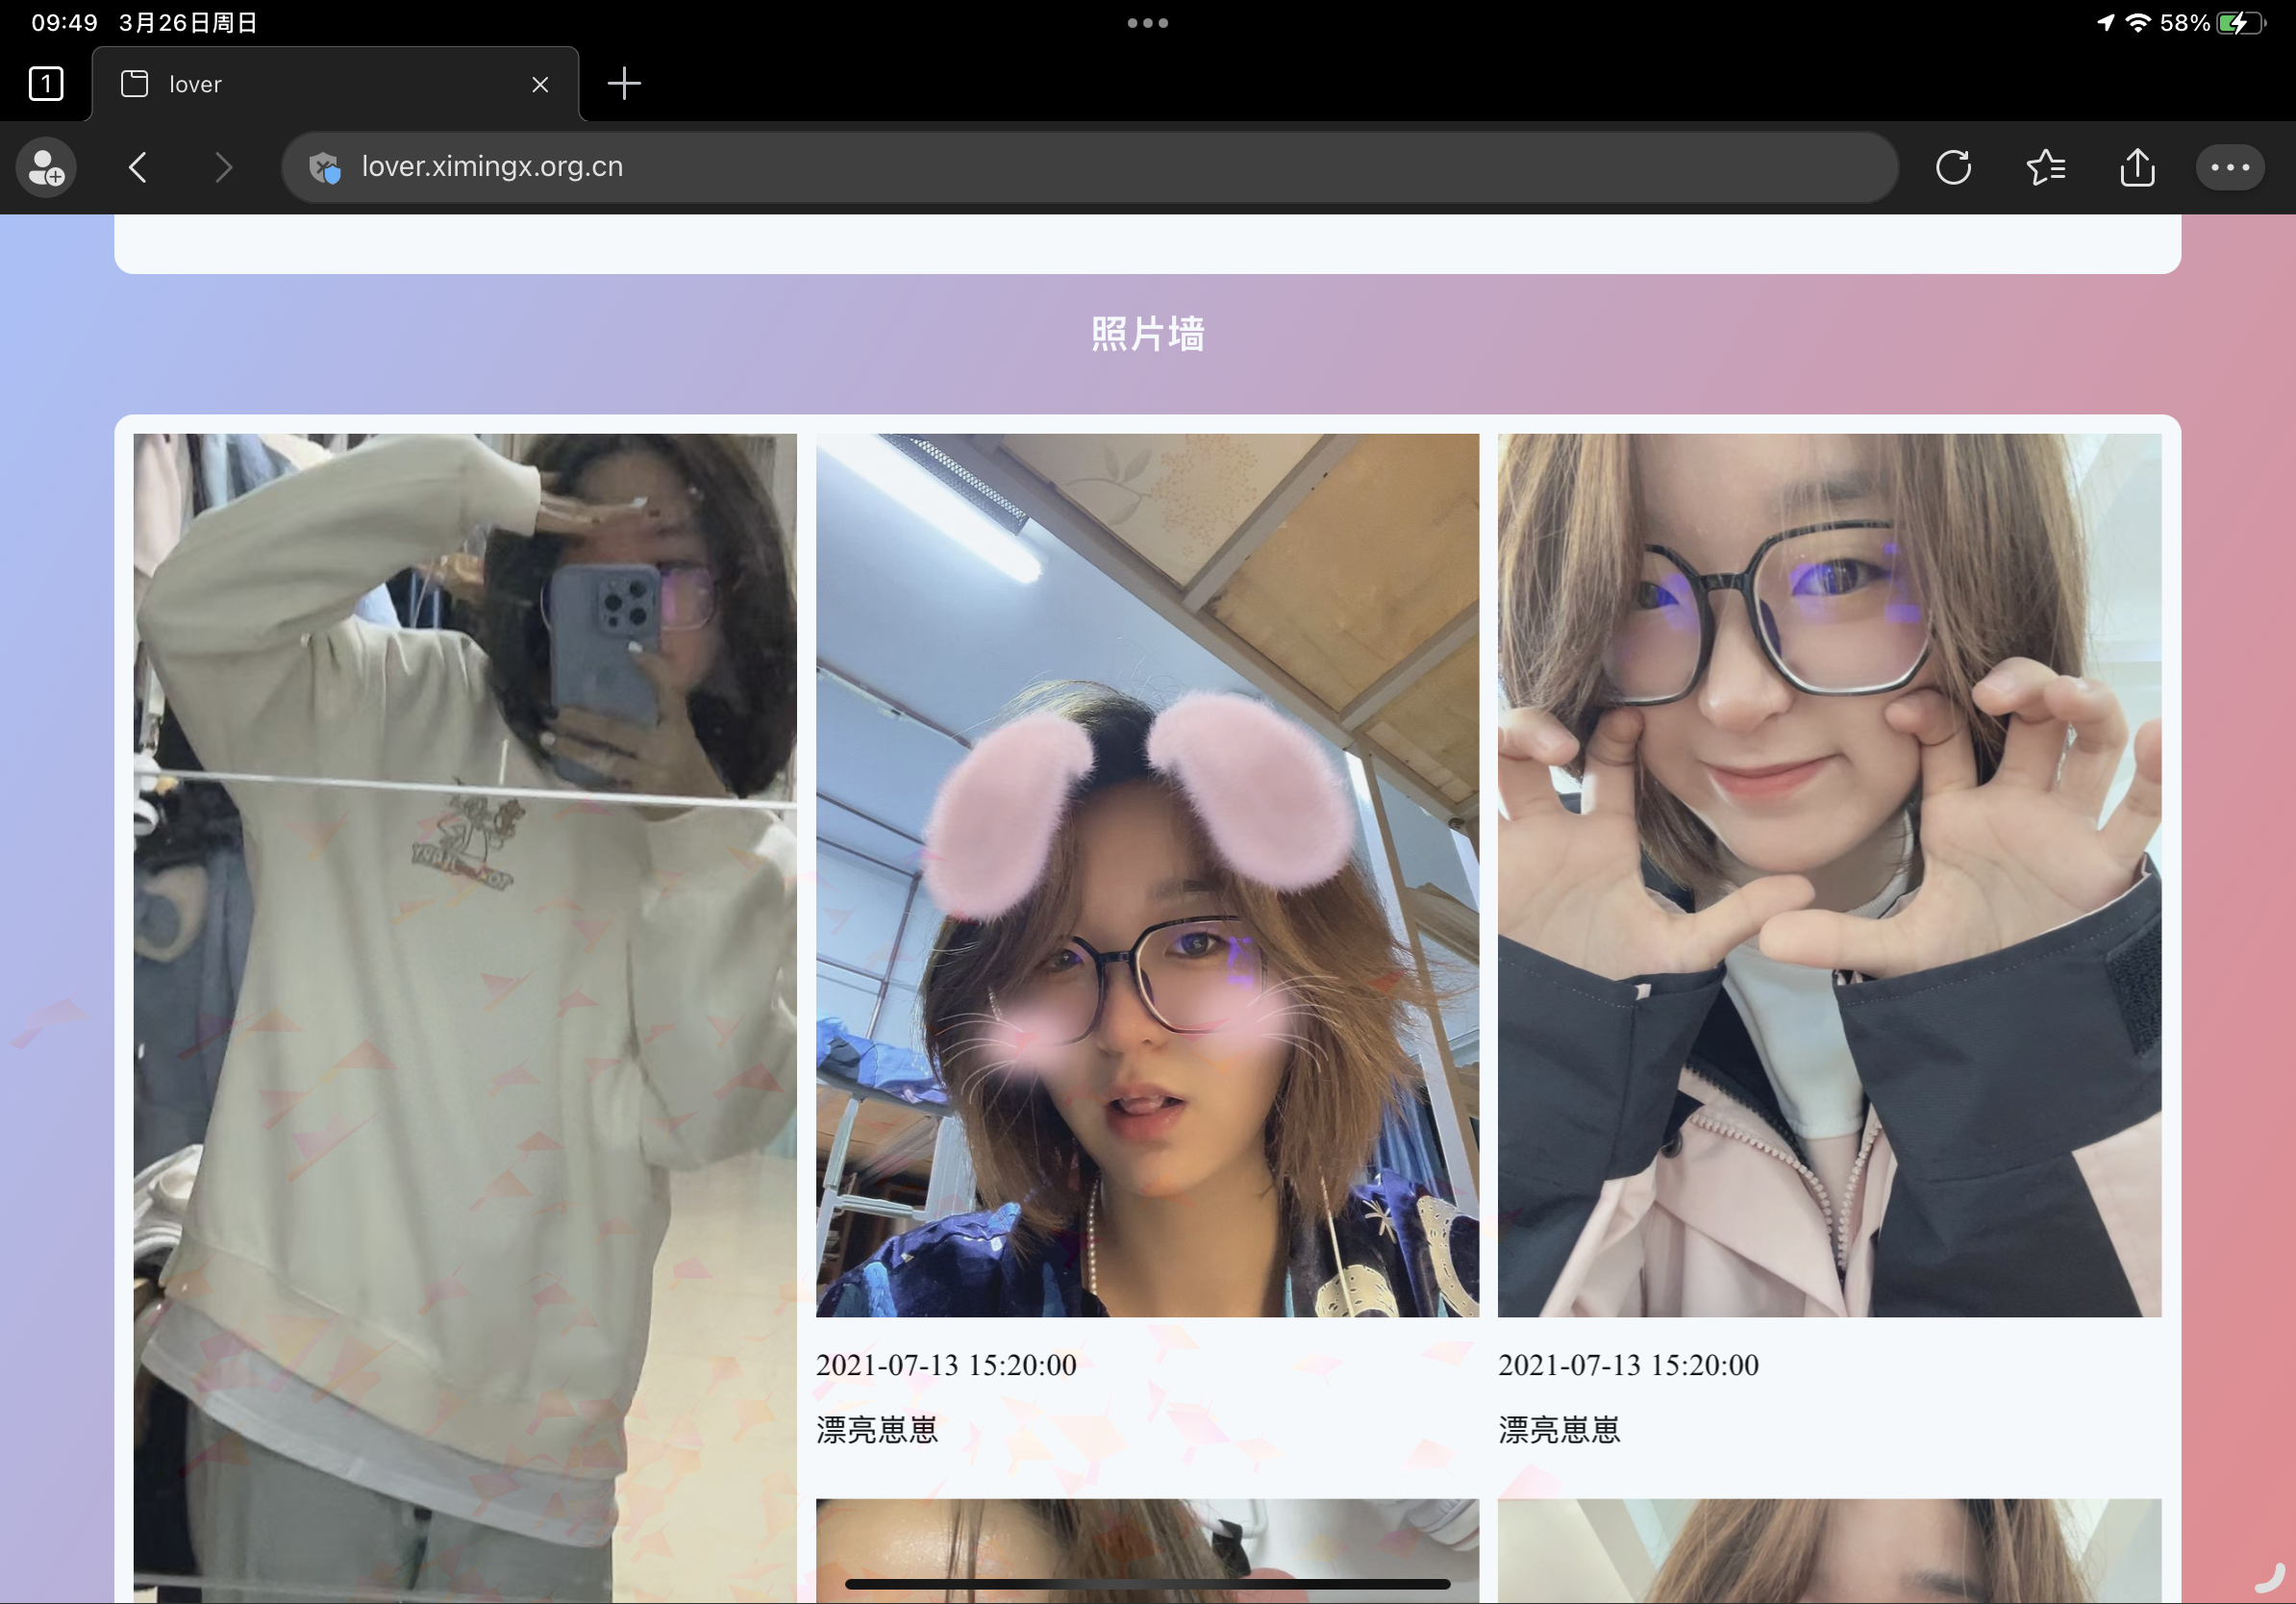The width and height of the screenshot is (2296, 1604).
Task: Open the tab overview showing 1 tab
Action: pyautogui.click(x=46, y=83)
